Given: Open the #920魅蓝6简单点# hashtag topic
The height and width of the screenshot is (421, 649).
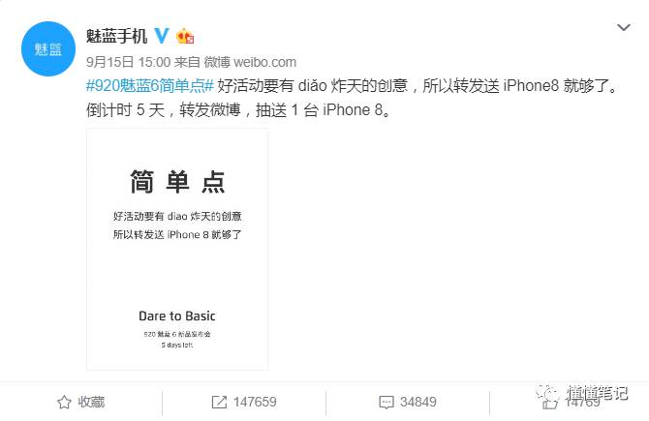Looking at the screenshot, I should pos(150,85).
